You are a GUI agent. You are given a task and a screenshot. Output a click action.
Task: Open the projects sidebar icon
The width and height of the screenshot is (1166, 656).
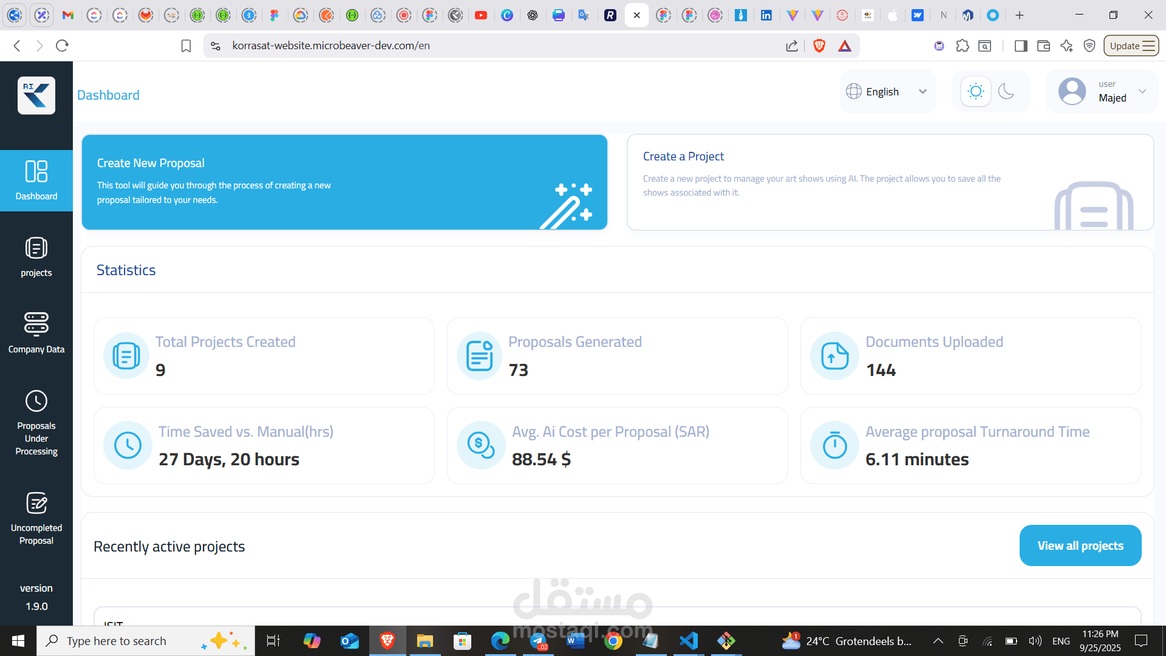[x=36, y=248]
